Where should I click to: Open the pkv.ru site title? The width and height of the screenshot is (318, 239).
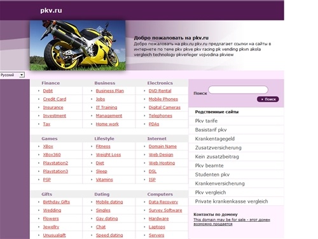pos(51,10)
